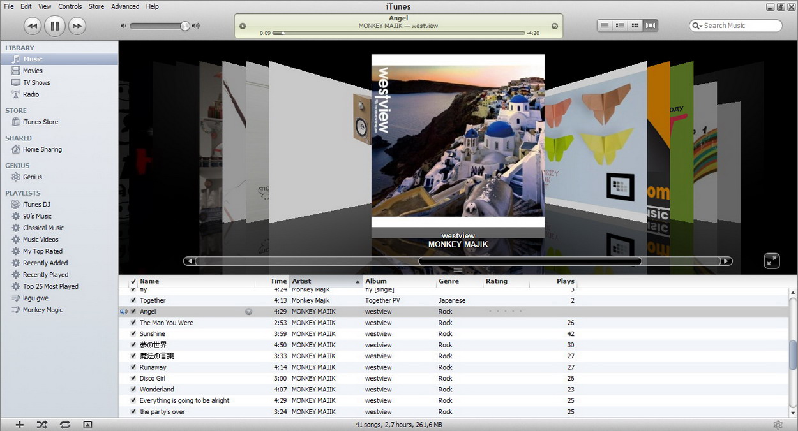The image size is (798, 431).
Task: Click the song progress bar in display
Action: point(398,33)
